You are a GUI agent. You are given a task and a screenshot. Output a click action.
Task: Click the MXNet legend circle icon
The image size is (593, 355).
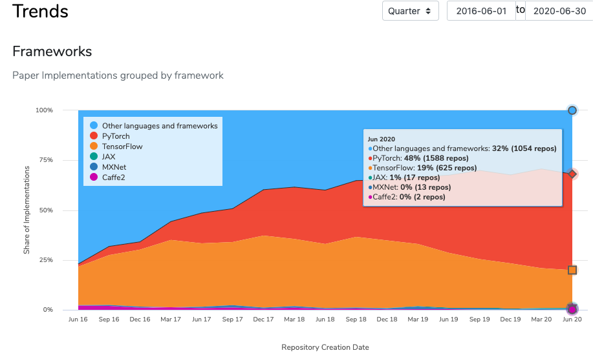94,167
